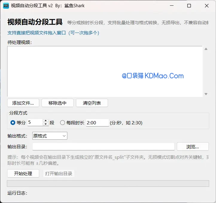Maximize the window

pos(189,6)
